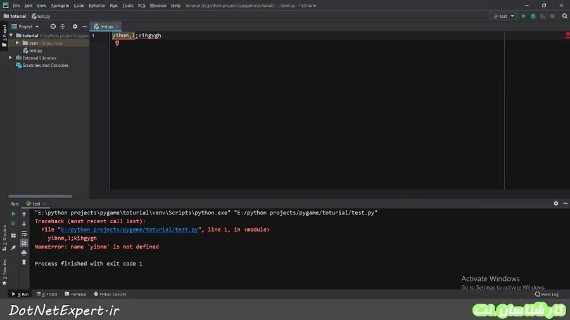Click the print icon in Run panel
This screenshot has height=320, width=570.
coord(24,252)
